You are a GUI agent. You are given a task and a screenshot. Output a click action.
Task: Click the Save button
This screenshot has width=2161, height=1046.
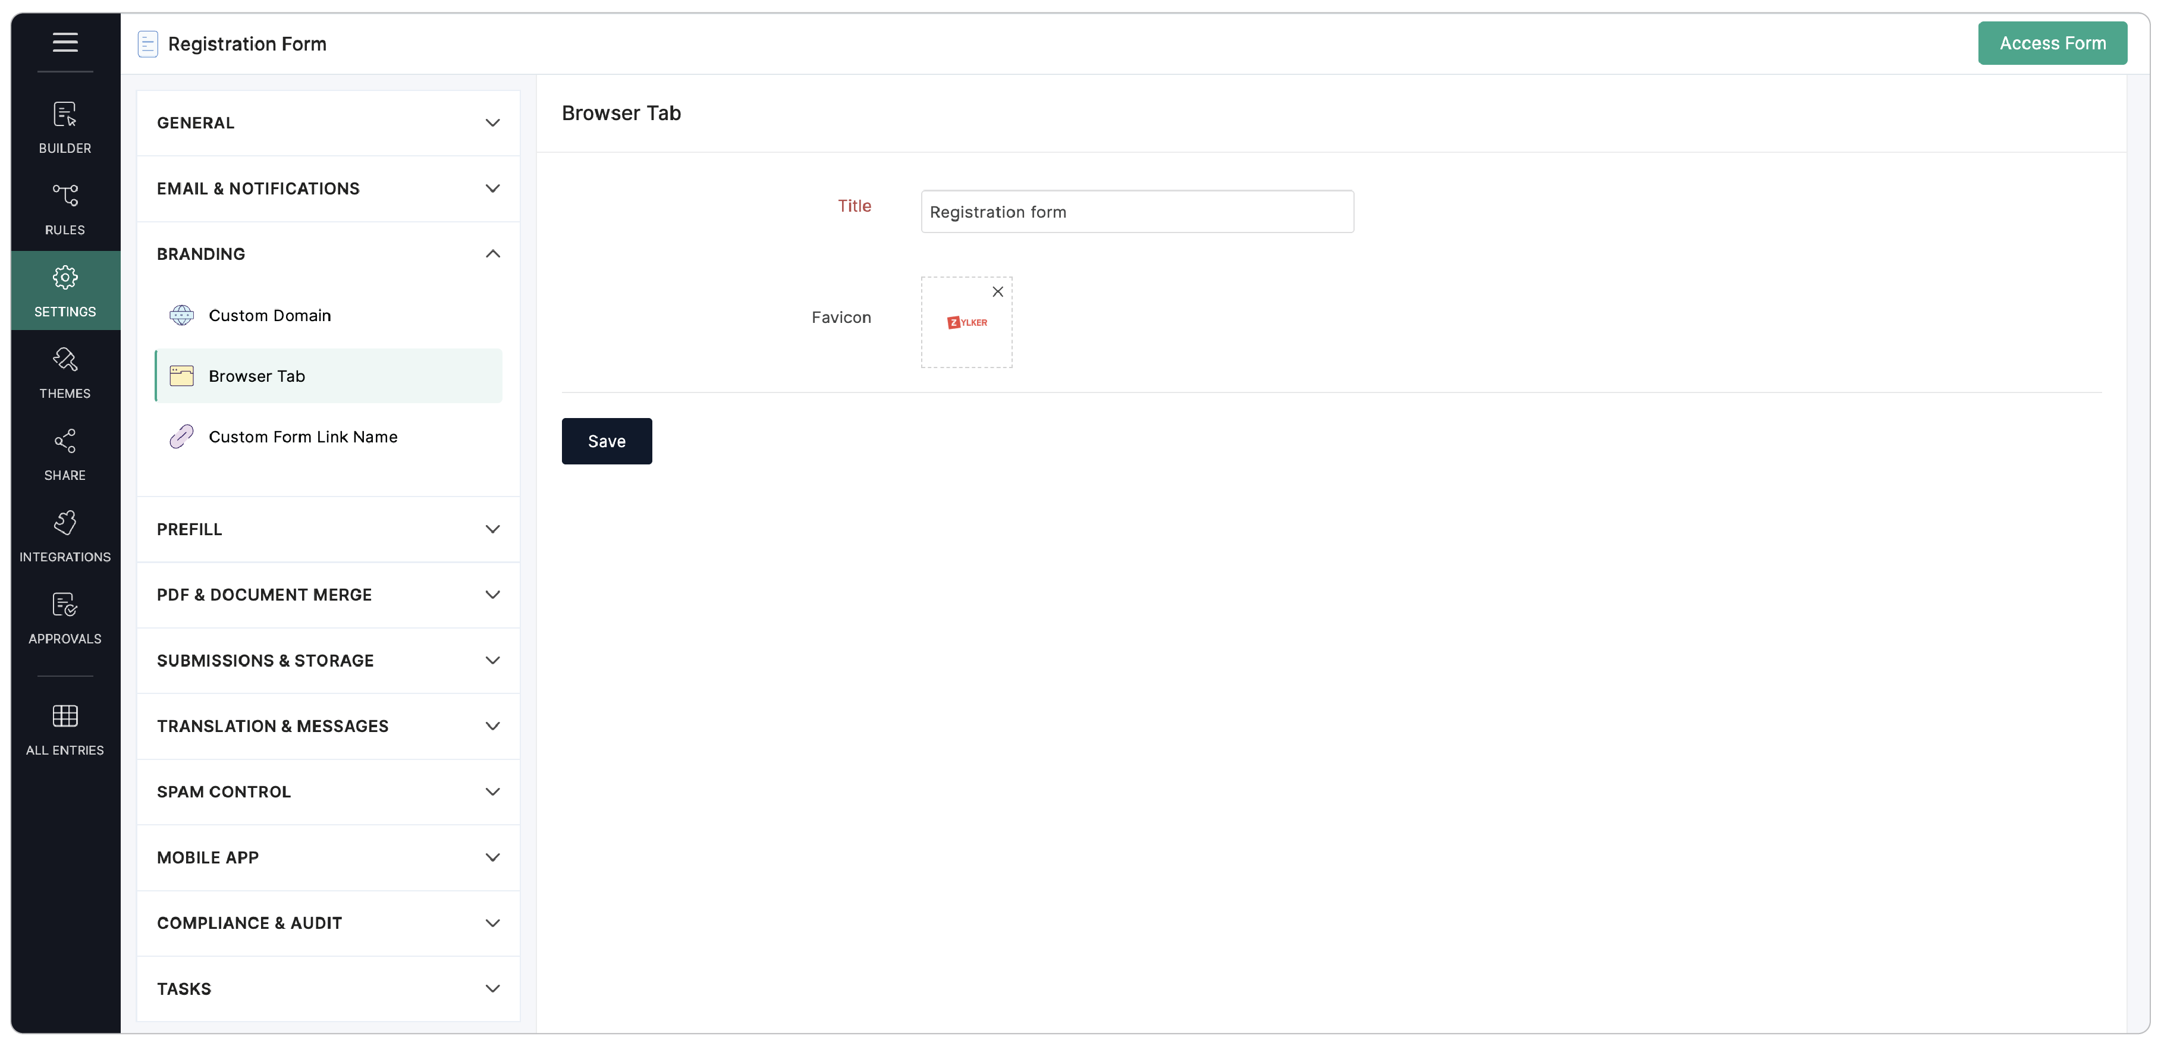(606, 441)
